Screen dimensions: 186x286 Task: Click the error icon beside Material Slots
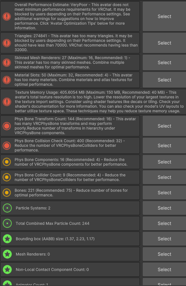click(7, 80)
